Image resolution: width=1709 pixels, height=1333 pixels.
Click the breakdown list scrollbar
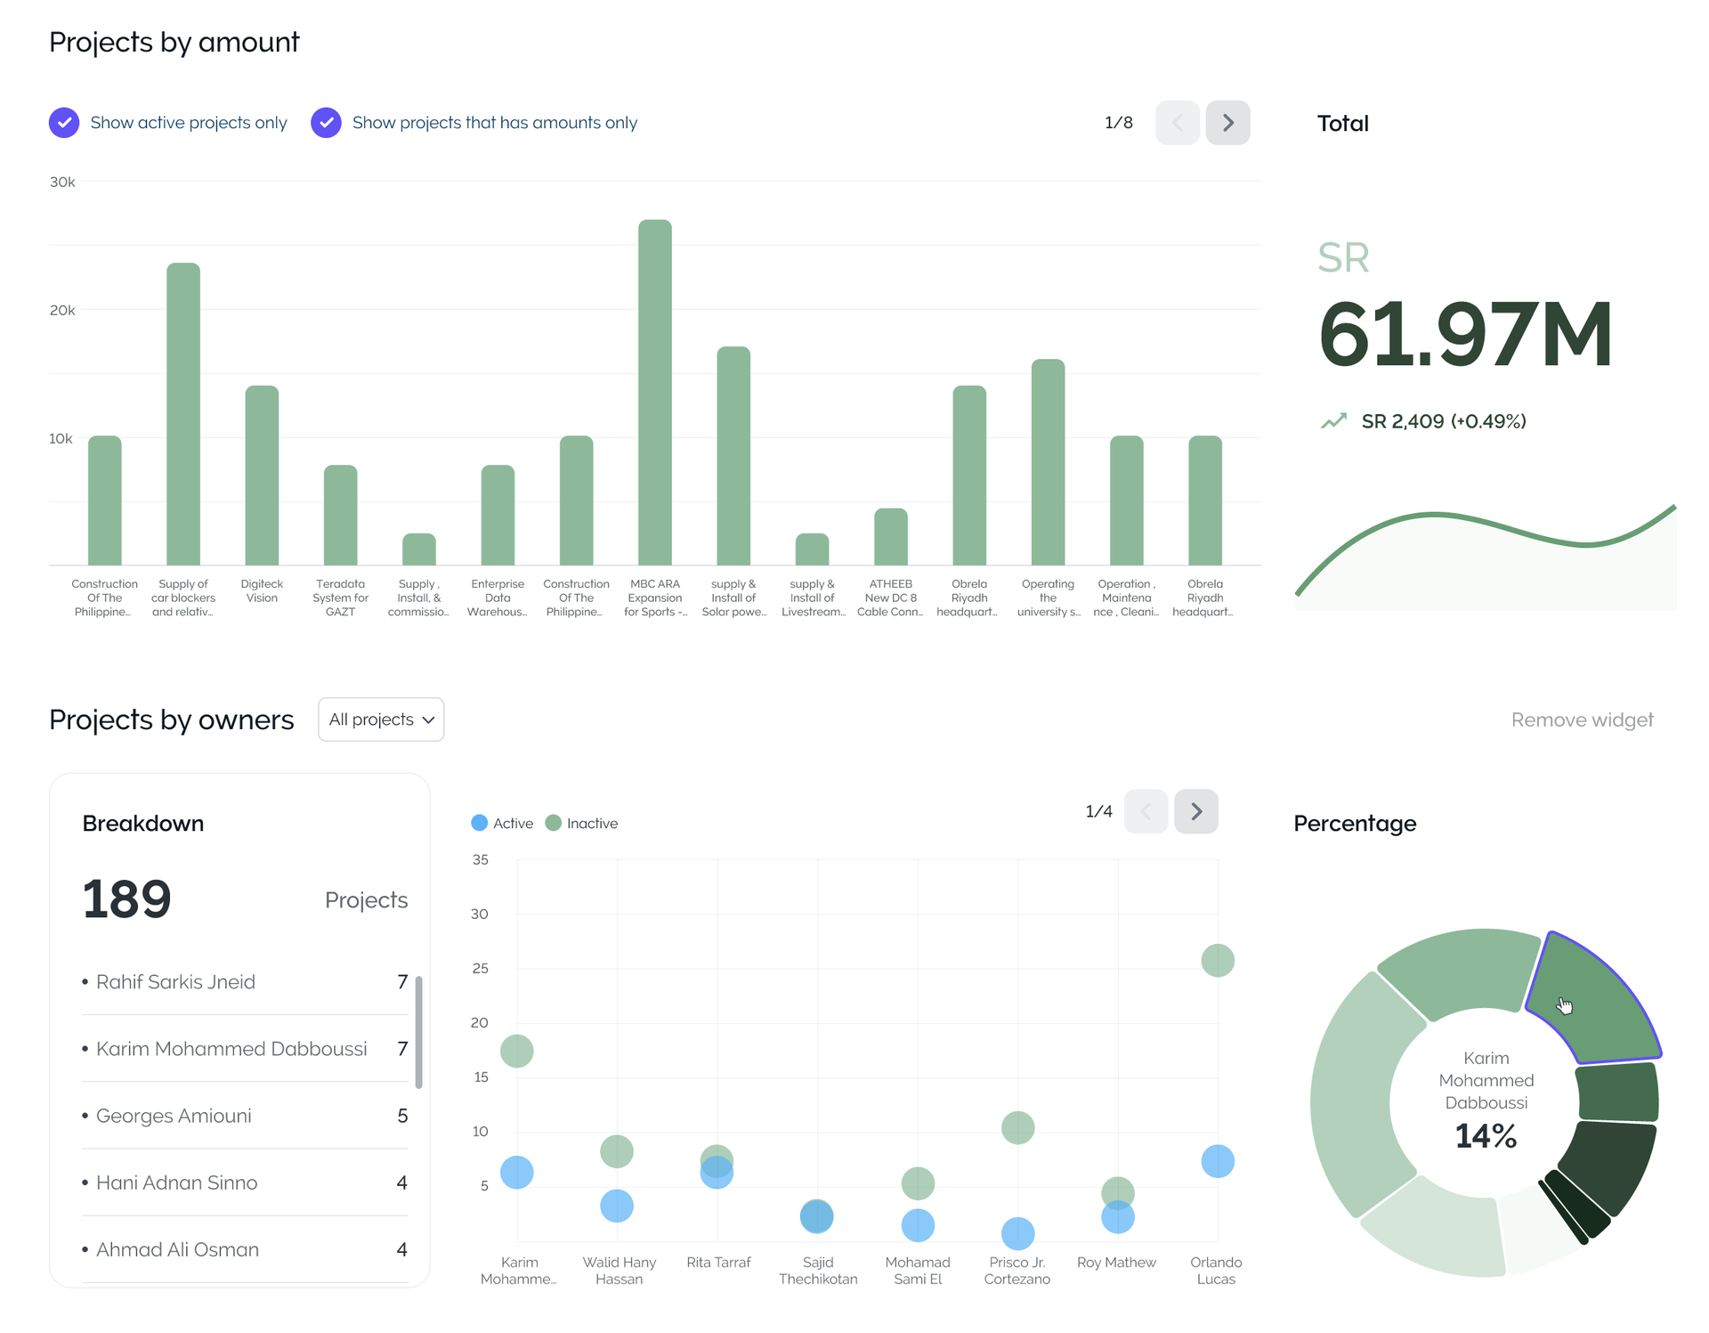coord(418,1033)
